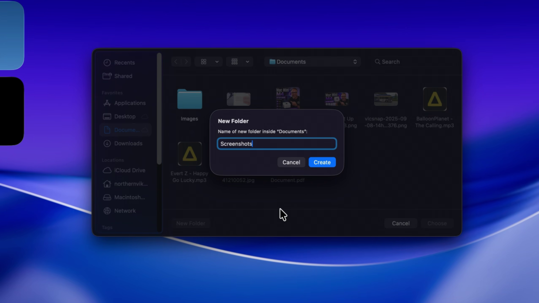Click the Desktop iCloud status icon
Viewport: 539px width, 303px height.
tap(145, 116)
